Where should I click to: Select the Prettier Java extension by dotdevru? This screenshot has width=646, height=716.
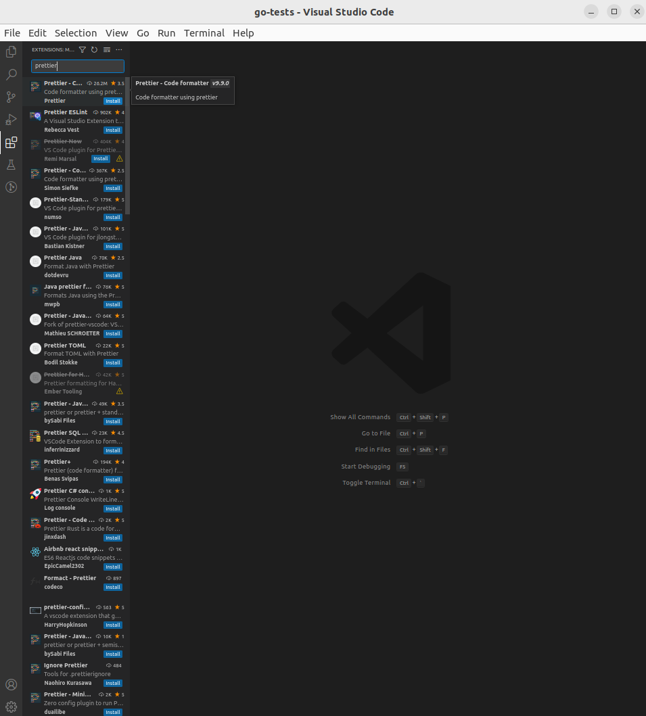[76, 266]
